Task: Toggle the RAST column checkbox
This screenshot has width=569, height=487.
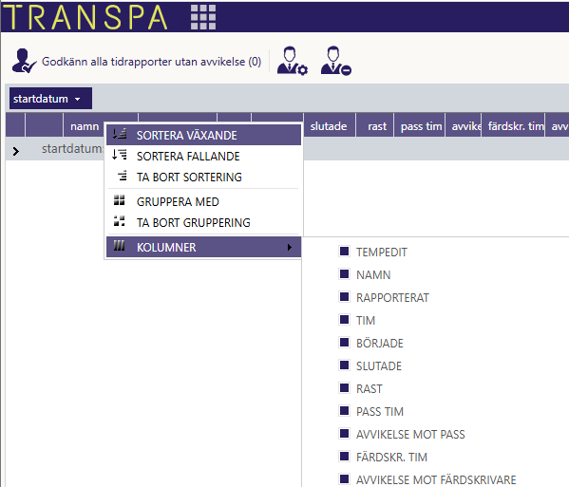Action: click(x=344, y=387)
